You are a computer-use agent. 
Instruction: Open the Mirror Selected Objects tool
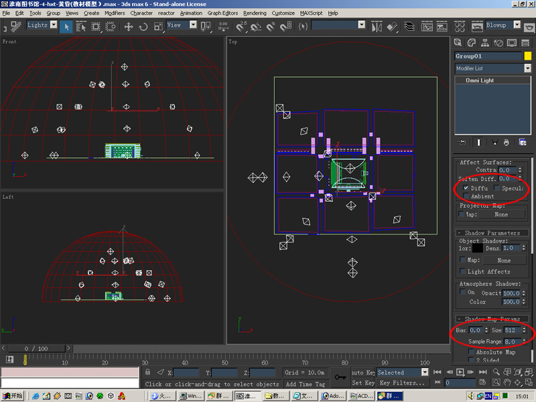pyautogui.click(x=377, y=27)
